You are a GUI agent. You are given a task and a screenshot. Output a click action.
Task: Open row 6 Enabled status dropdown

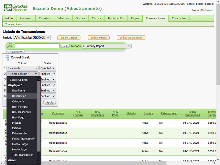tap(48, 96)
